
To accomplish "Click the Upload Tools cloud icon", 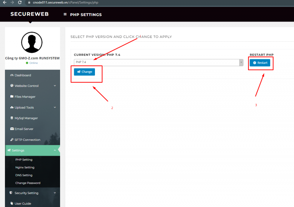I will point(12,108).
